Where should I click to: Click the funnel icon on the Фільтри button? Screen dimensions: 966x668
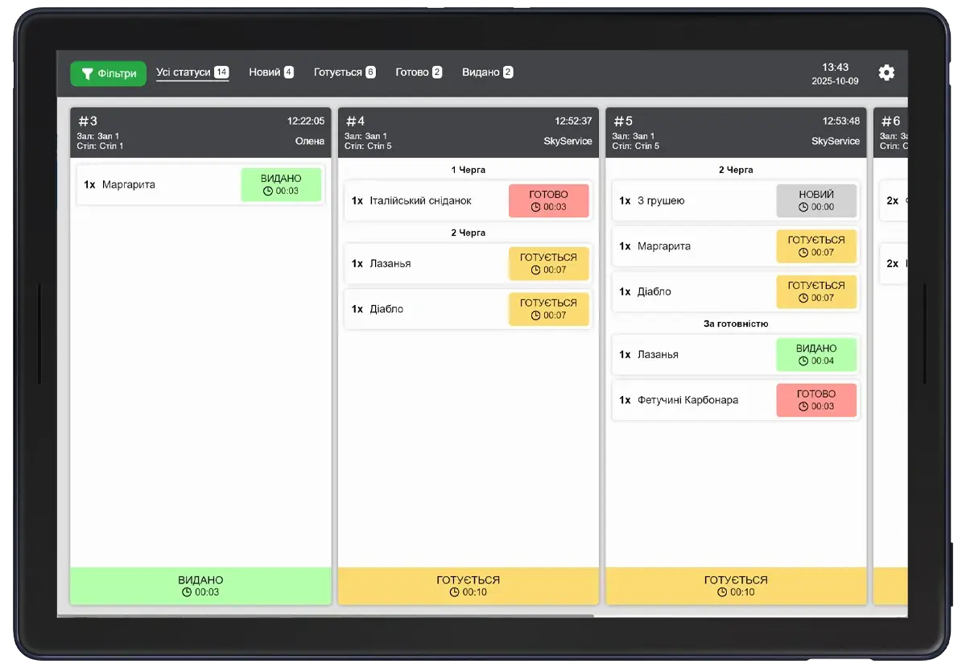click(88, 73)
